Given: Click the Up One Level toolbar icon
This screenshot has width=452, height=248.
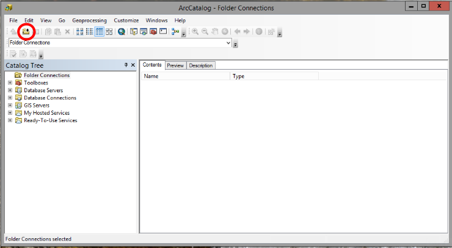Looking at the screenshot, I should click(x=13, y=31).
